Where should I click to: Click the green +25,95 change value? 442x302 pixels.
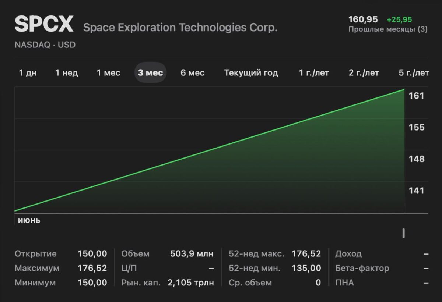[x=399, y=19]
